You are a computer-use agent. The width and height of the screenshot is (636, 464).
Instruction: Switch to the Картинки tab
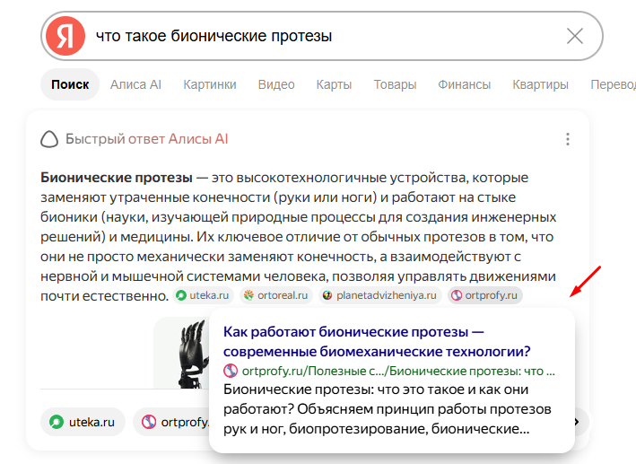click(210, 84)
